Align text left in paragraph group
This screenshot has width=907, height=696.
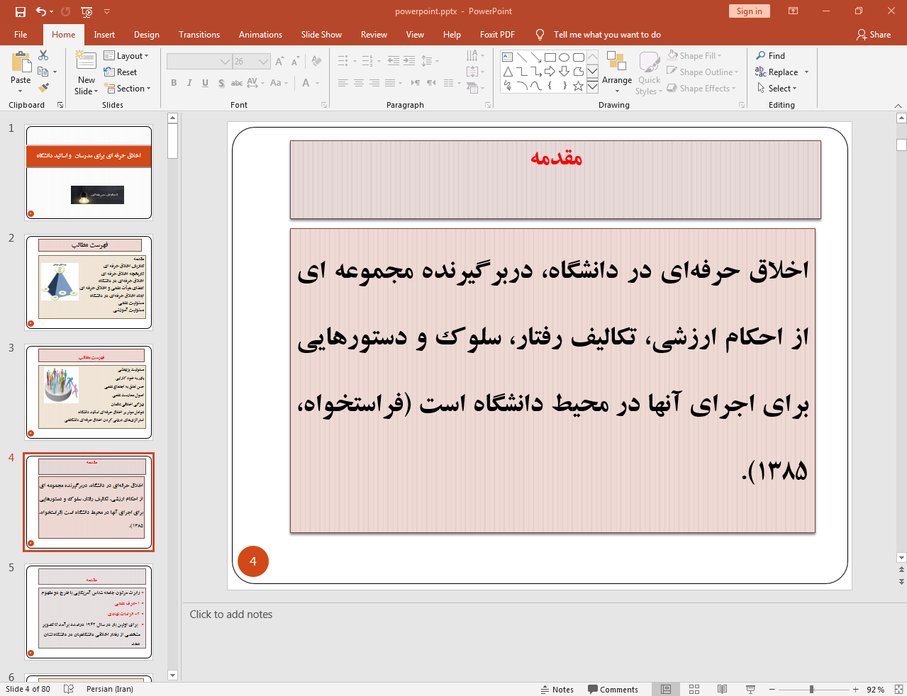pyautogui.click(x=343, y=83)
